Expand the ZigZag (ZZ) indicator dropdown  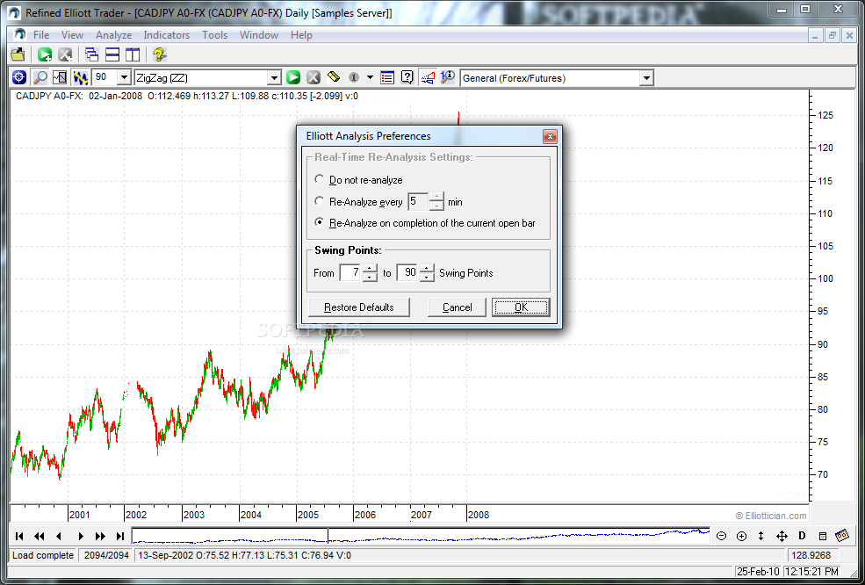[274, 78]
